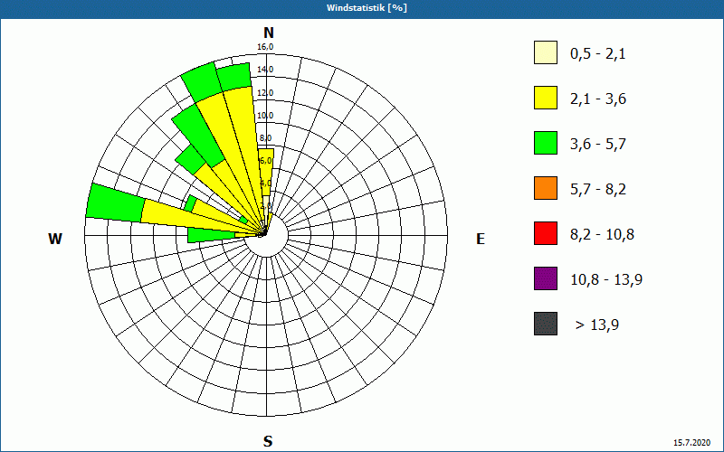724x452 pixels.
Task: Click the red 8,2 - 10,8 legend swatch
Action: (x=546, y=233)
